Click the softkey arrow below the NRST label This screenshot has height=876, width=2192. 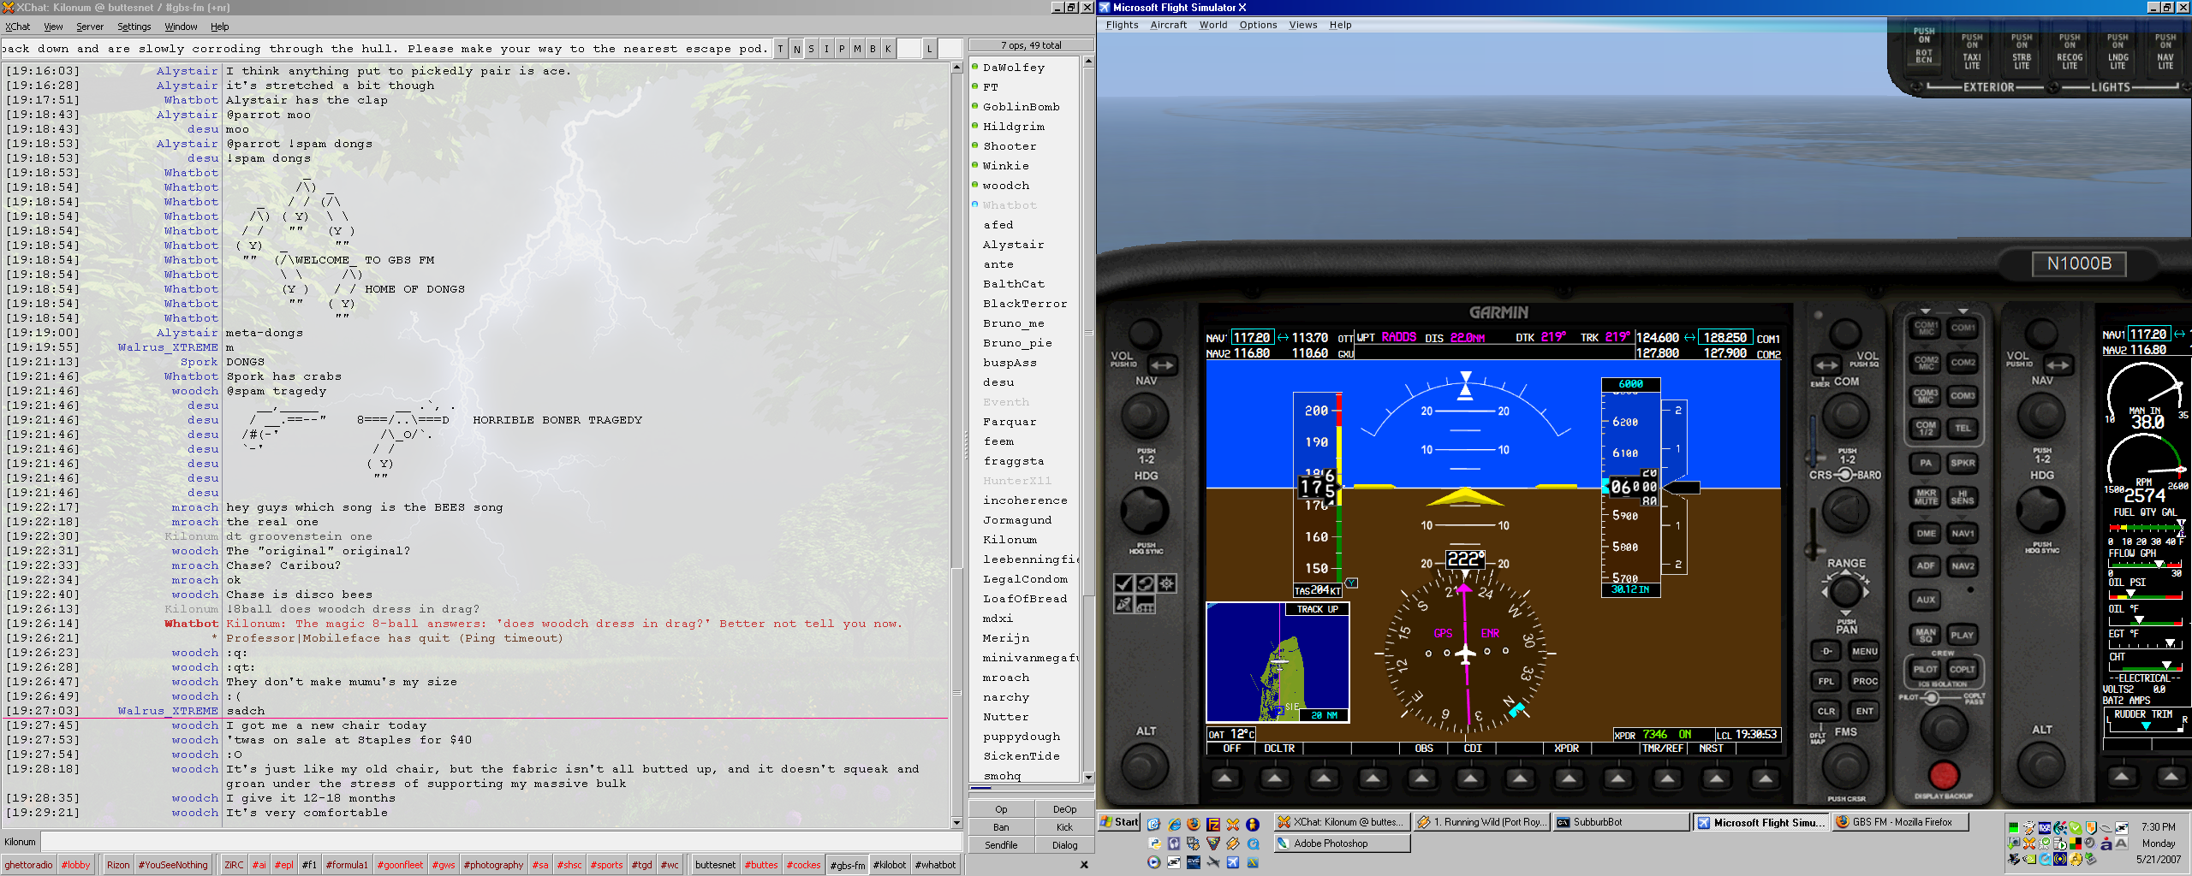(x=1716, y=778)
